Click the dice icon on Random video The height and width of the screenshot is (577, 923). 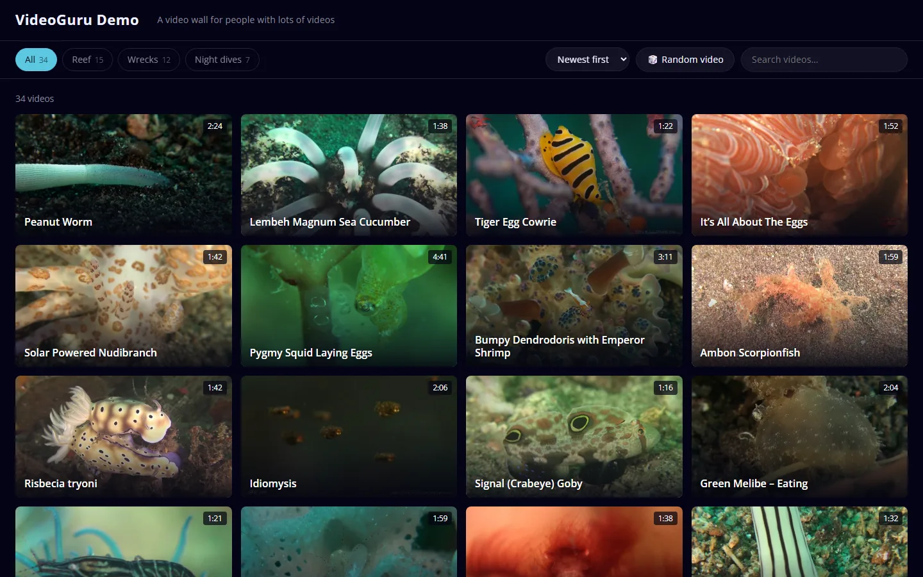tap(653, 60)
